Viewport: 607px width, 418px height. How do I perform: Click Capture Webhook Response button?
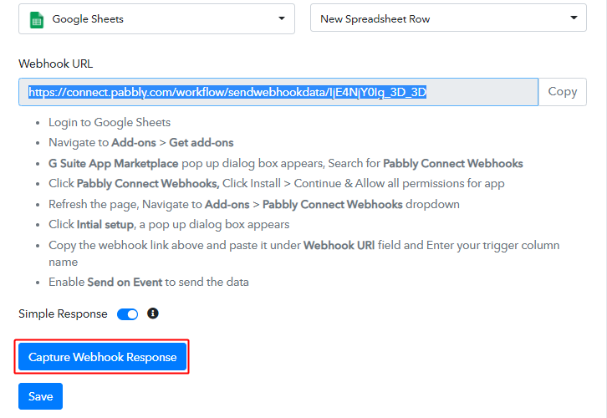(102, 357)
